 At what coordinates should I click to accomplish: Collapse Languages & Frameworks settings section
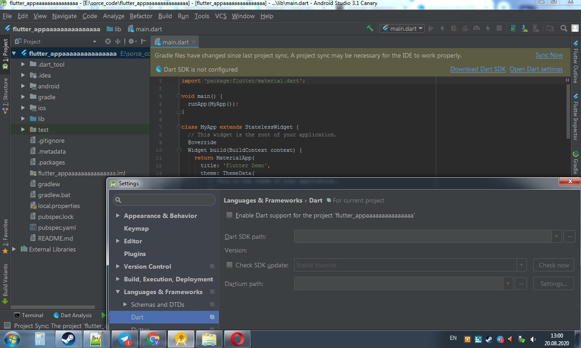point(118,292)
